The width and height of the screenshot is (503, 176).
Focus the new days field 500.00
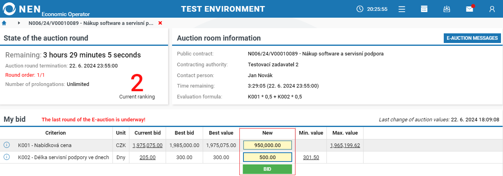click(267, 157)
